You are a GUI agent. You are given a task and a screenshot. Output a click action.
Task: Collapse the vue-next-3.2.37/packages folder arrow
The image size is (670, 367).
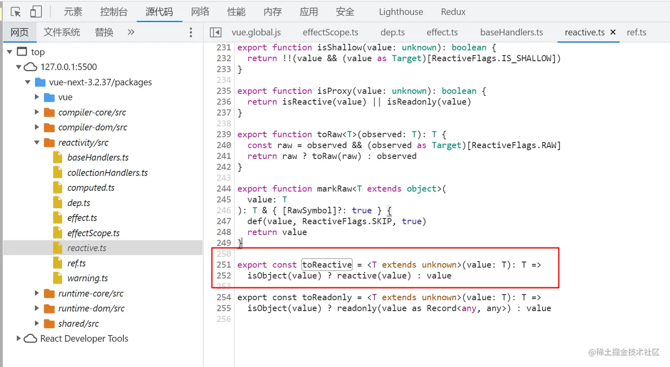point(28,82)
